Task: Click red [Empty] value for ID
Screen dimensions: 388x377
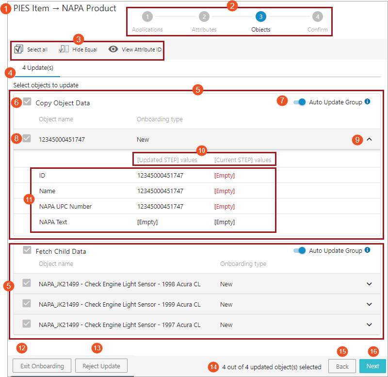Action: coord(225,176)
